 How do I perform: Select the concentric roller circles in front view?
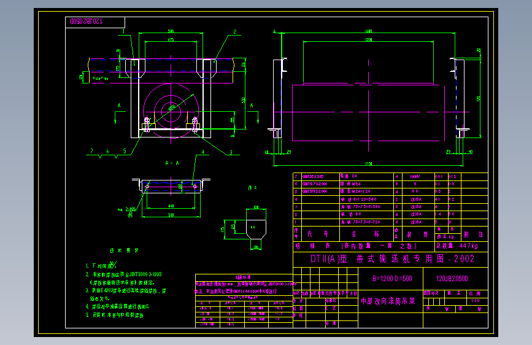(171, 110)
